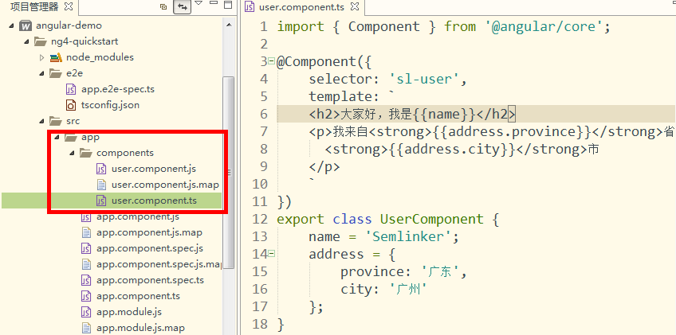Click the app.component.ts file icon

(86, 296)
